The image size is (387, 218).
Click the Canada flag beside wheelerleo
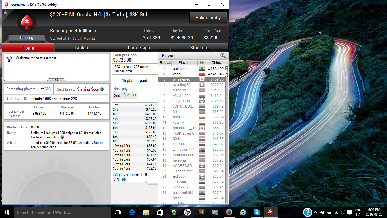point(202,79)
